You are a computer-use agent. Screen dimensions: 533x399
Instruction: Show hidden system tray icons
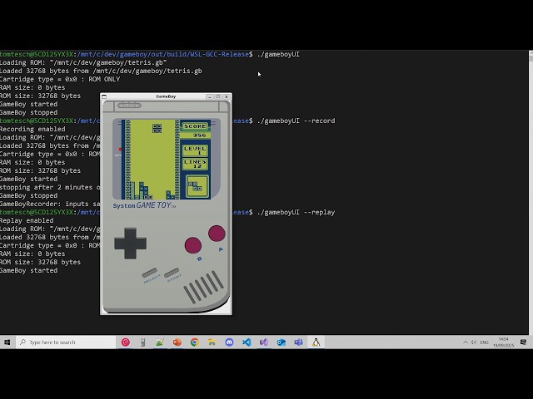pyautogui.click(x=466, y=342)
